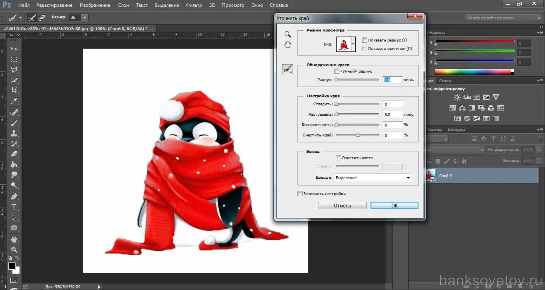Select the Polygonal Lasso tool
Image resolution: width=545 pixels, height=290 pixels.
tap(14, 70)
